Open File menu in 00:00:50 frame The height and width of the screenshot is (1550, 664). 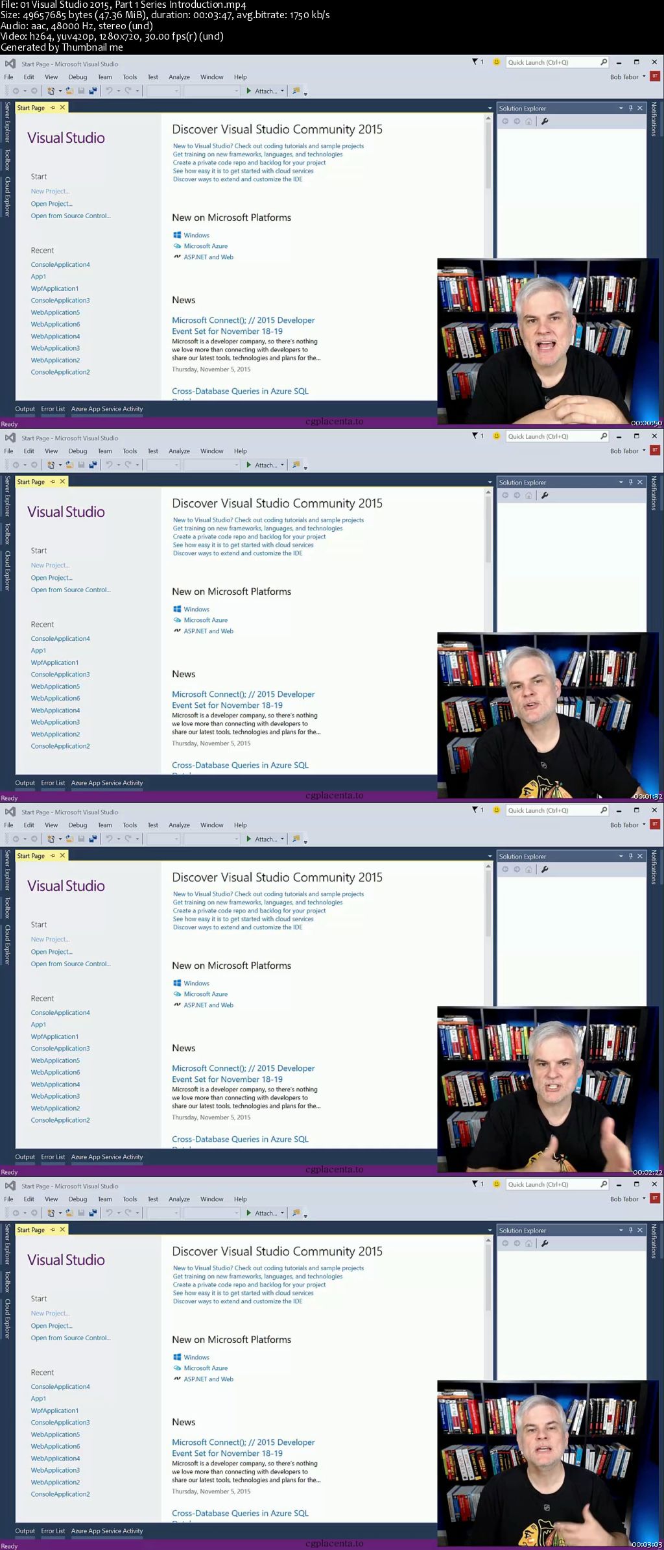point(8,77)
